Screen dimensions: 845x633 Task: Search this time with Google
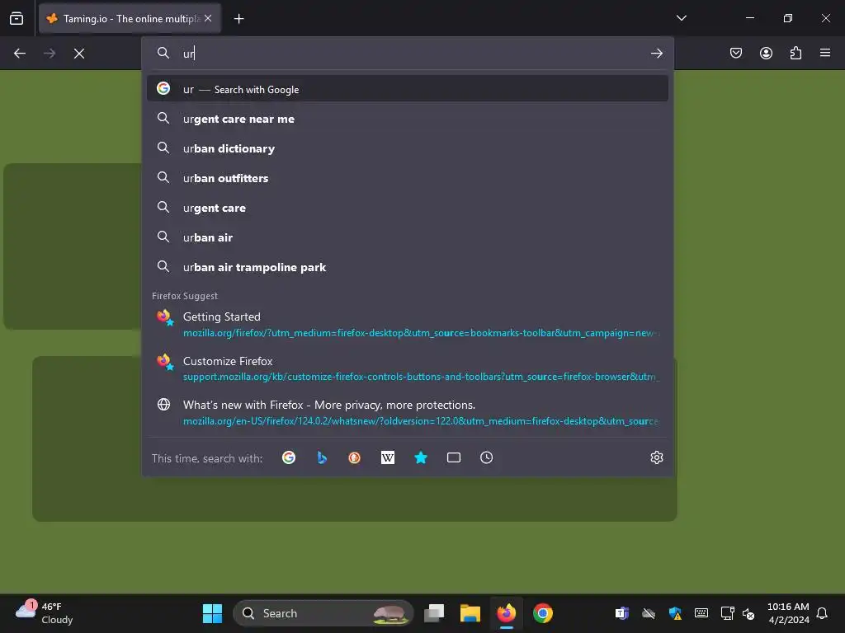[289, 457]
